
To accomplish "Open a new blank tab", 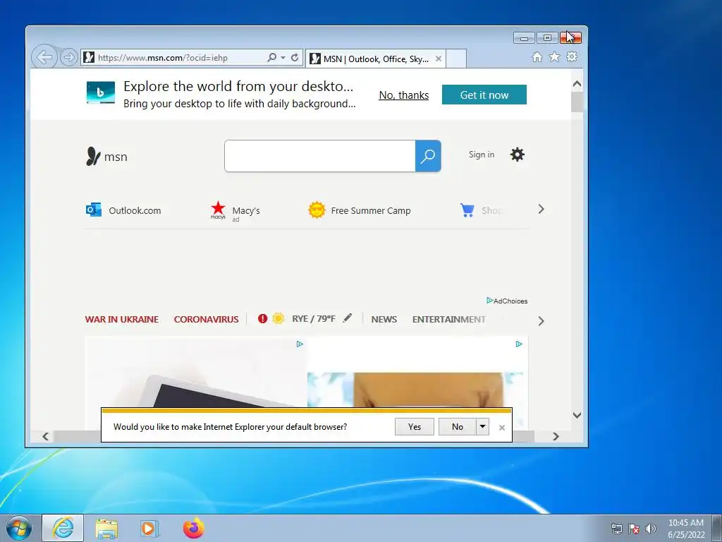I will (456, 59).
